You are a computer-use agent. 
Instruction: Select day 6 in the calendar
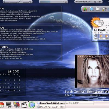[x=10, y=80]
